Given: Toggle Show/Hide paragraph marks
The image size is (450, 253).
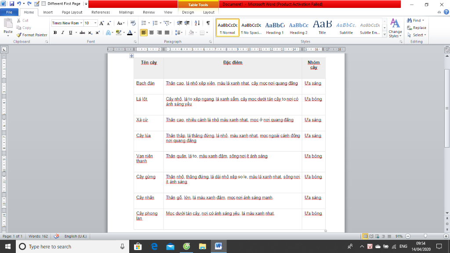Looking at the screenshot, I should tap(208, 23).
